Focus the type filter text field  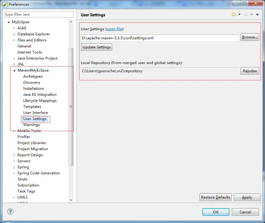pos(39,15)
